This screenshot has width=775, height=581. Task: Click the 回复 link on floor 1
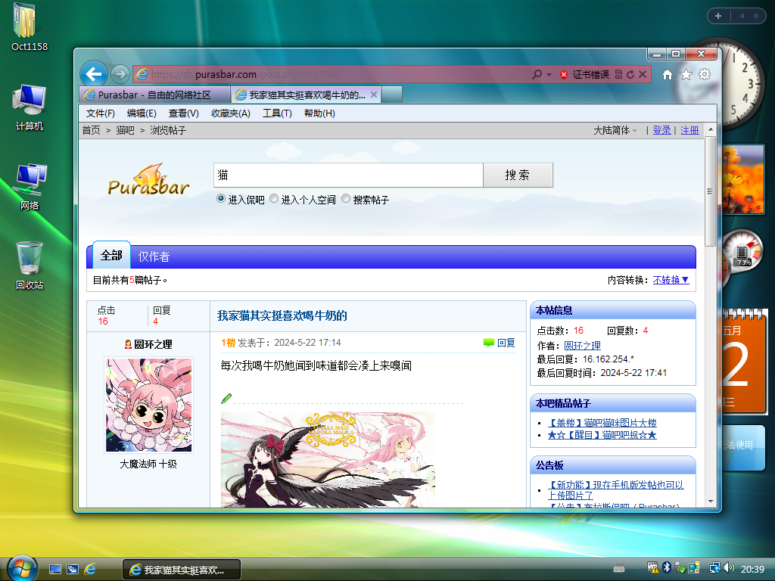(x=506, y=343)
